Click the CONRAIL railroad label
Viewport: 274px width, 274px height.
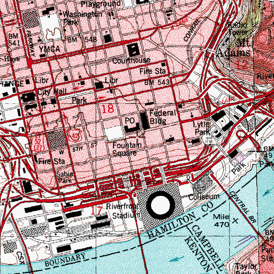[192, 30]
